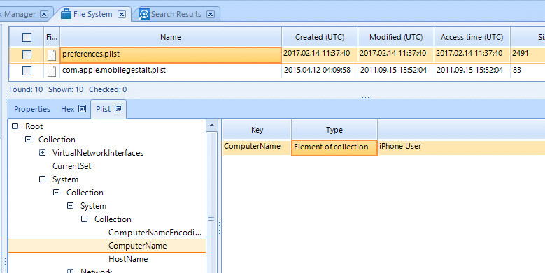Click the Found: 10 status text
Image resolution: width=545 pixels, height=273 pixels.
click(26, 89)
